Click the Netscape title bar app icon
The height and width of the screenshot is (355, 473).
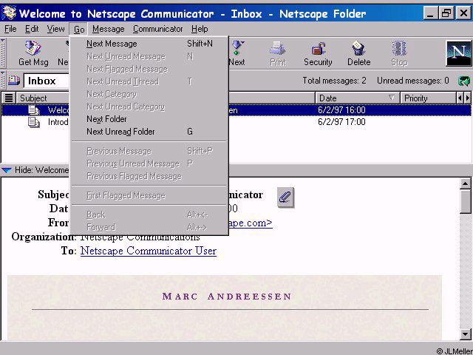pyautogui.click(x=9, y=13)
